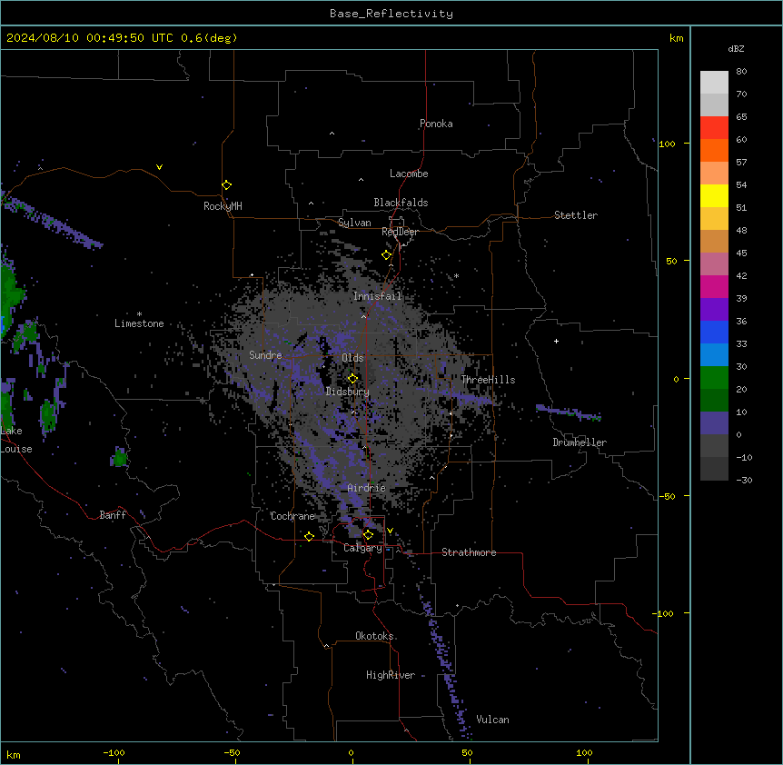The image size is (783, 765).
Task: Select the Blackfalds label
Action: (x=401, y=203)
